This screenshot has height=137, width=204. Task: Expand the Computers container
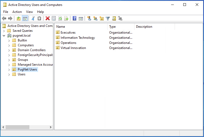pos(9,45)
